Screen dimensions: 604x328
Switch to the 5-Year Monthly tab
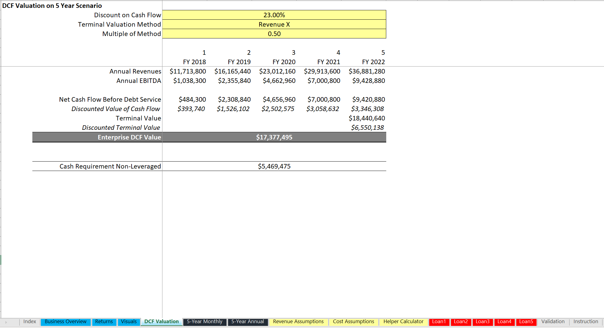204,322
